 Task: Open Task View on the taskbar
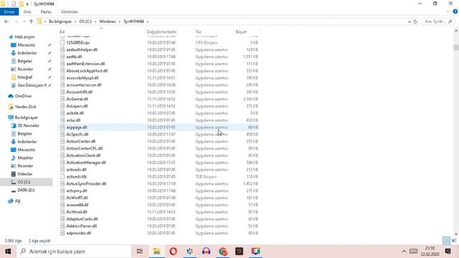click(x=140, y=252)
